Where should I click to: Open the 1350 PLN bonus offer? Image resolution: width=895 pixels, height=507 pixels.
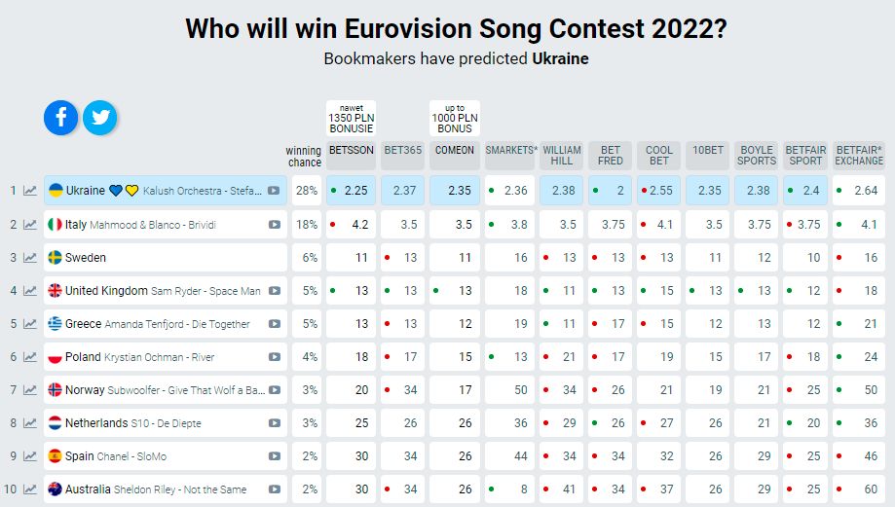pyautogui.click(x=350, y=118)
